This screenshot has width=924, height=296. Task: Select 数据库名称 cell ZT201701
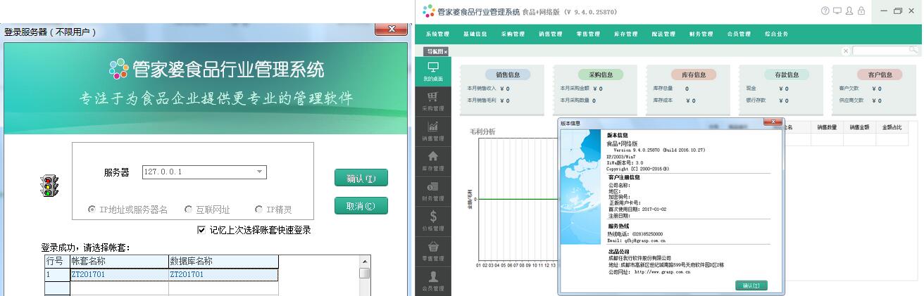(223, 274)
